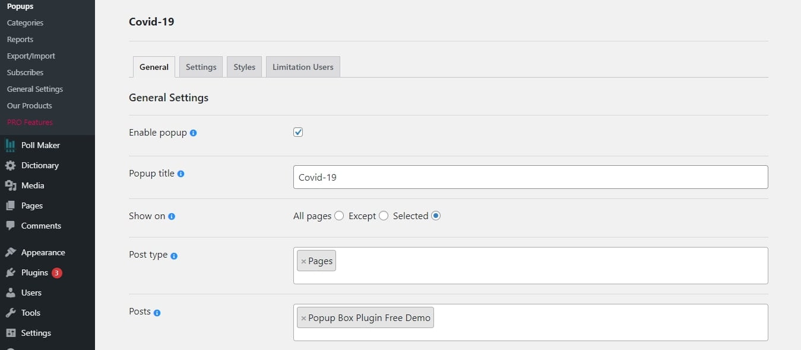The width and height of the screenshot is (801, 350).
Task: Click the Dictionary gear icon
Action: point(10,165)
